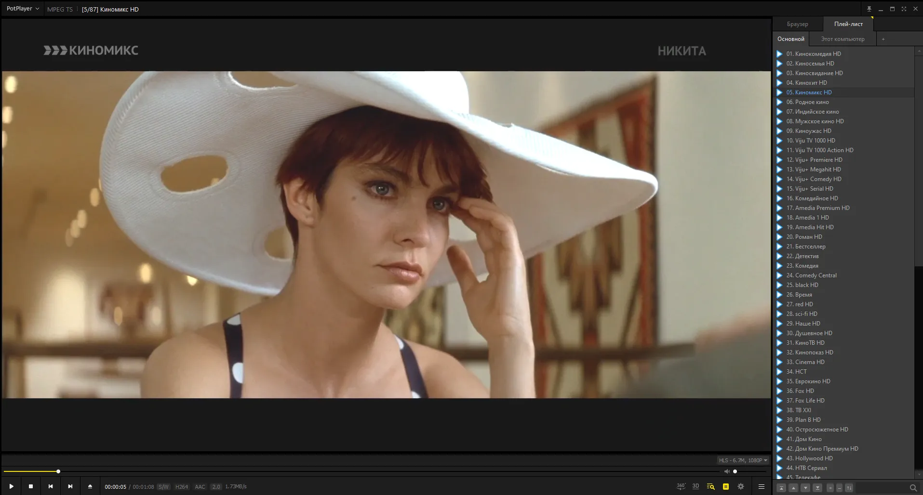Open the PotPlayer main menu dropdown
The height and width of the screenshot is (495, 923).
click(x=23, y=9)
